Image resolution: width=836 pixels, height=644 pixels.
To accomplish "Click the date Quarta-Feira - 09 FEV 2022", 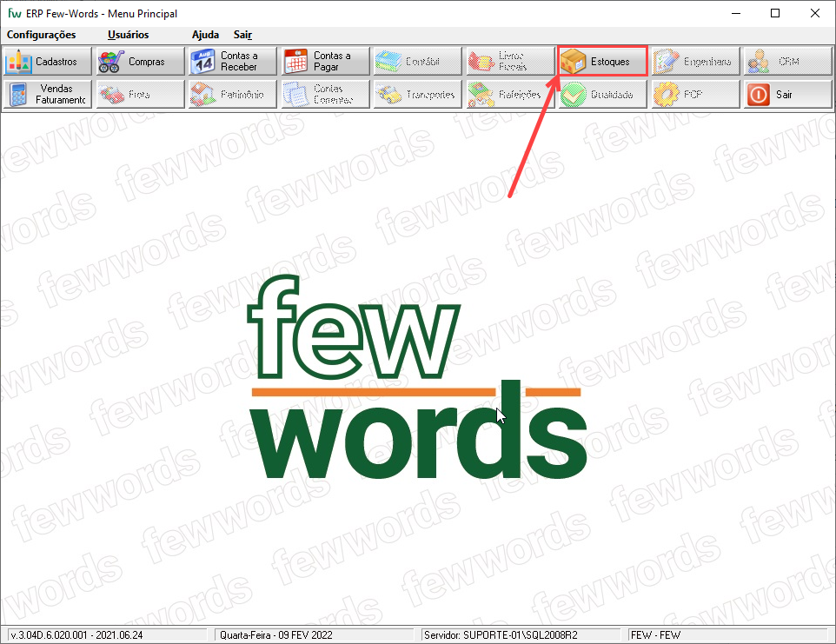I will tap(275, 635).
